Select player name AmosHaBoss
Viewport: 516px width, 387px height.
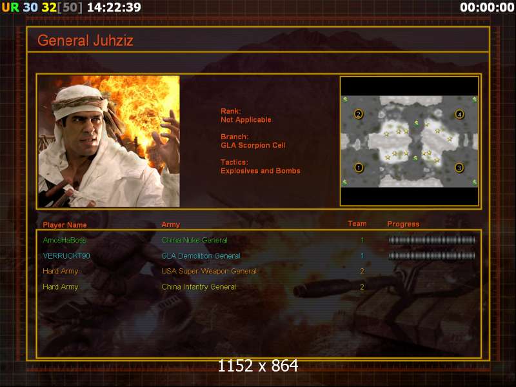(64, 240)
